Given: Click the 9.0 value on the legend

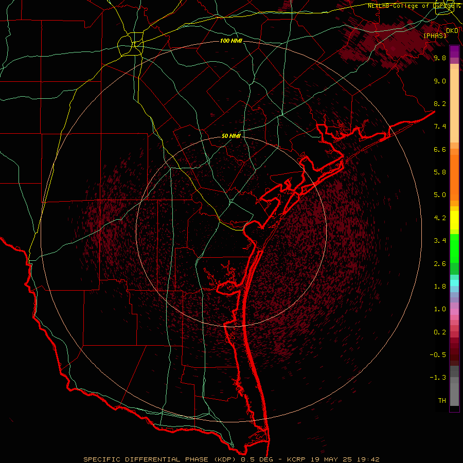Looking at the screenshot, I should point(440,81).
